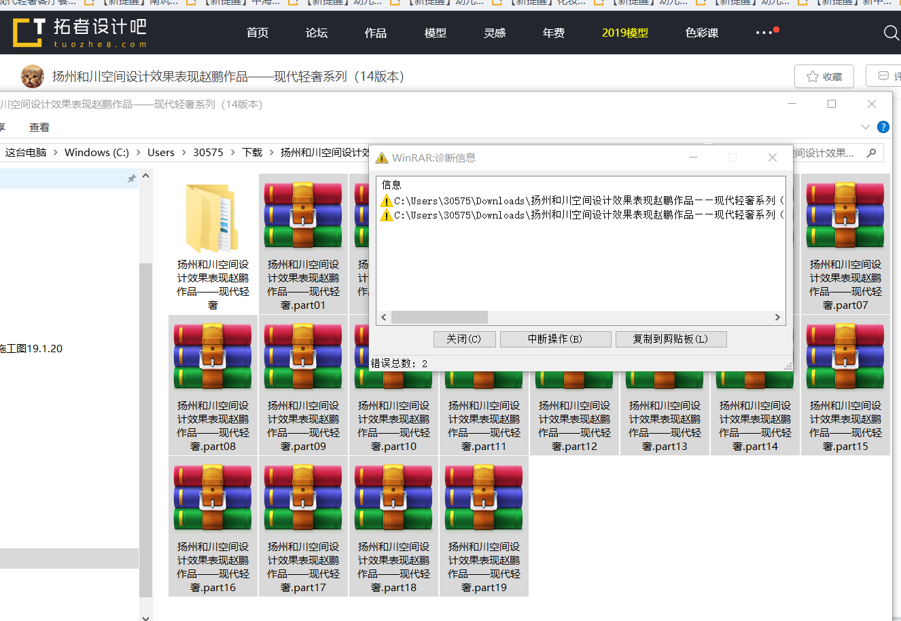Expand the Explorer ribbon chevron
Viewport: 901px width, 621px height.
click(x=865, y=127)
